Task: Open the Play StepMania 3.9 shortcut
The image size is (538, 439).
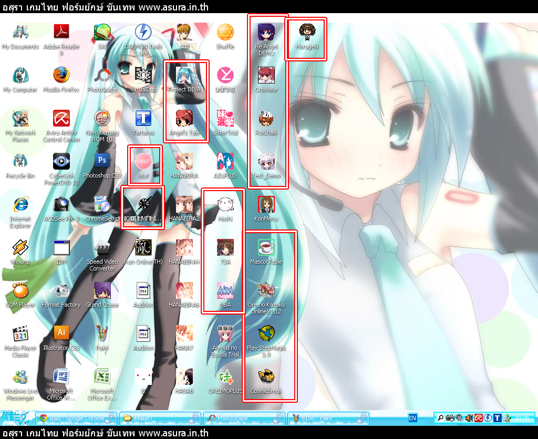Action: click(266, 334)
